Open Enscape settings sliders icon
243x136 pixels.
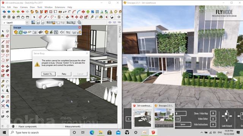68,32
